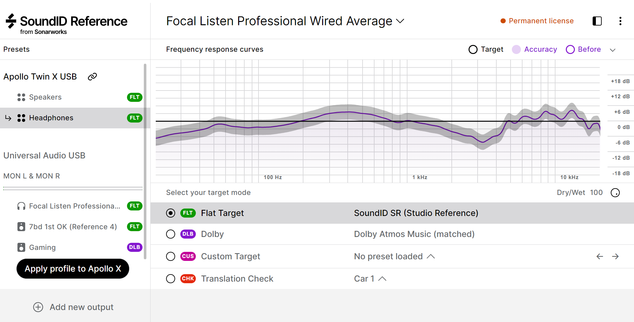Click the red CHK badge beside Translation Check
The height and width of the screenshot is (322, 634).
click(x=188, y=279)
